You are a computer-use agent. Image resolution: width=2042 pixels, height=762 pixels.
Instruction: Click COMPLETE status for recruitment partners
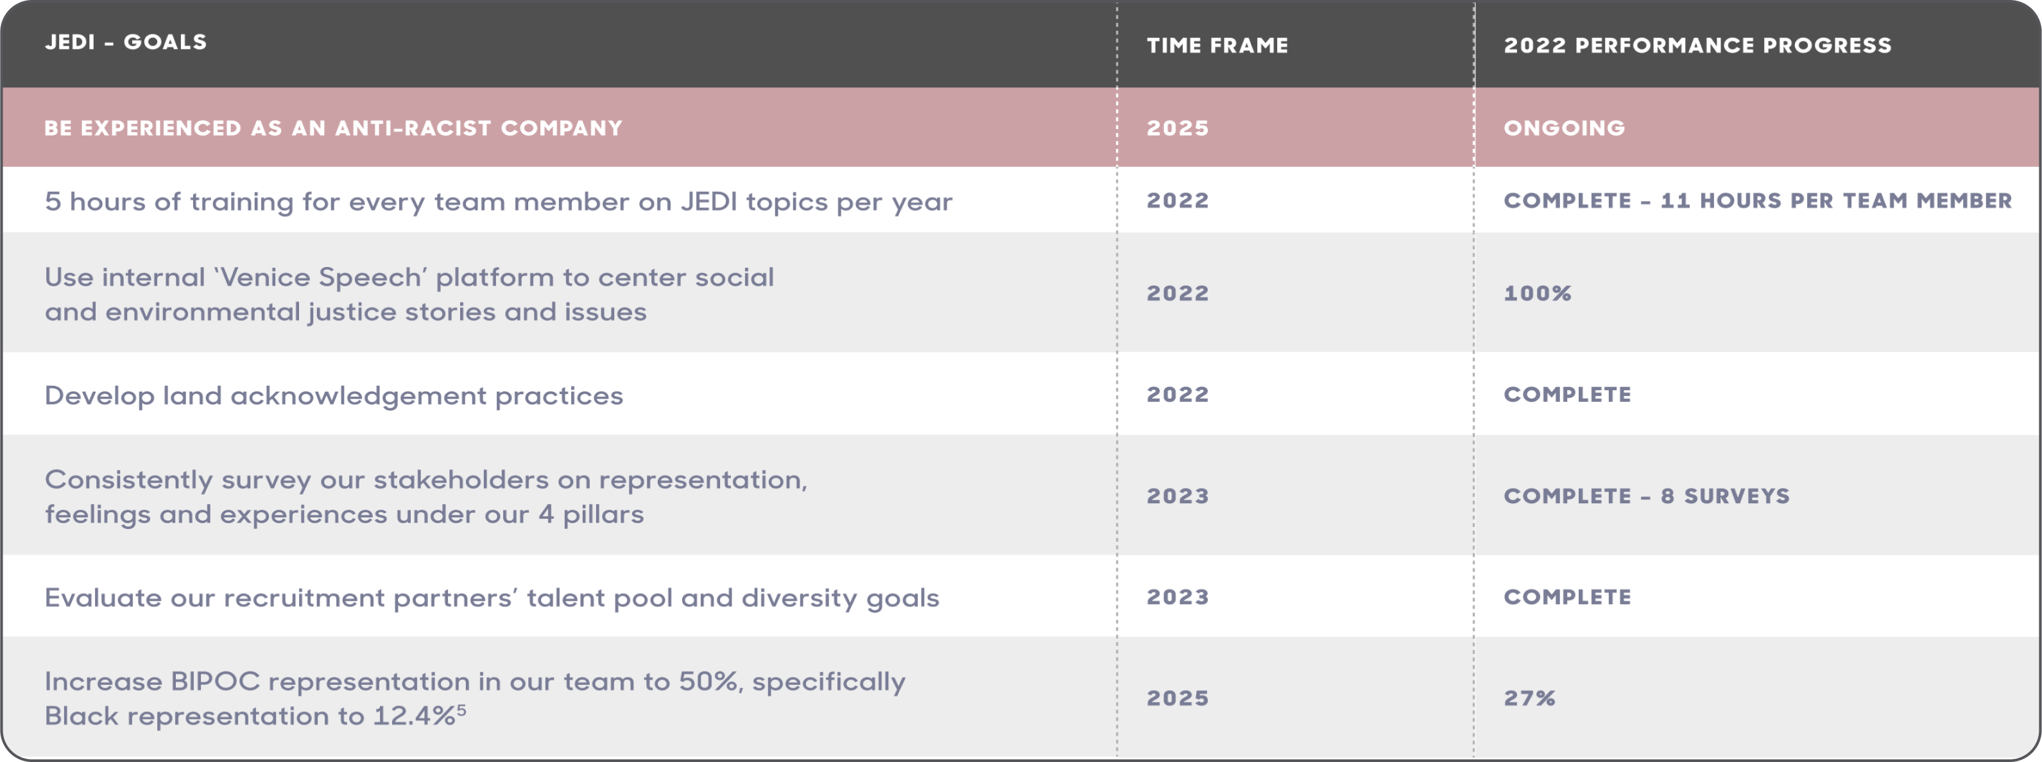tap(1567, 598)
